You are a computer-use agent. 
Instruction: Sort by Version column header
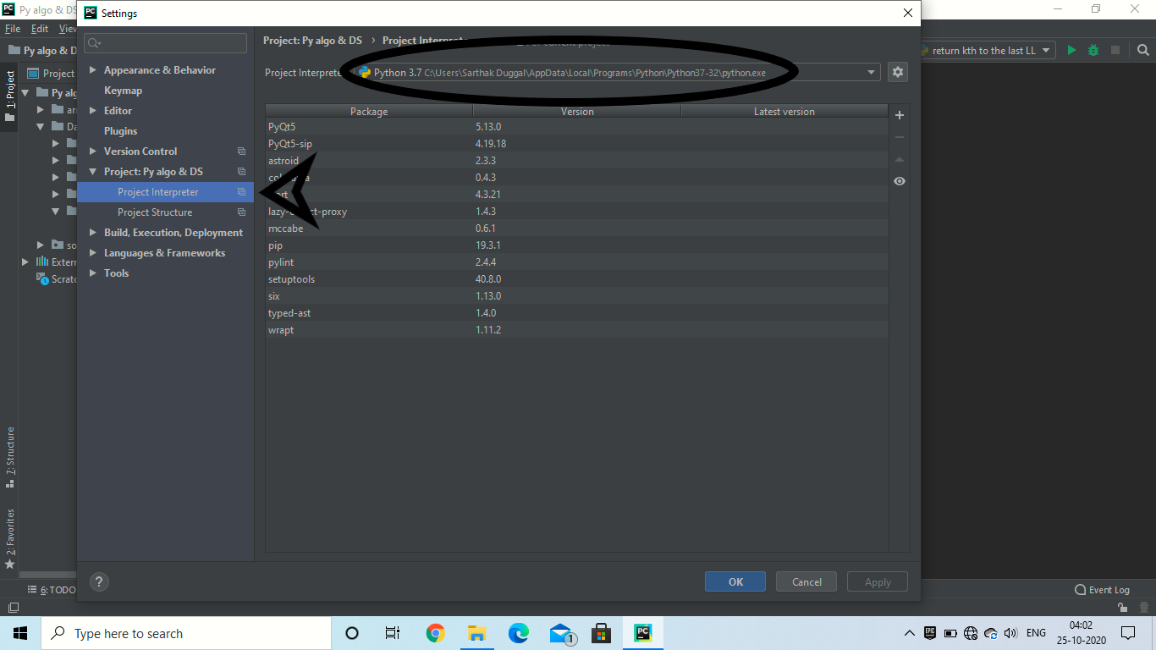pos(577,112)
